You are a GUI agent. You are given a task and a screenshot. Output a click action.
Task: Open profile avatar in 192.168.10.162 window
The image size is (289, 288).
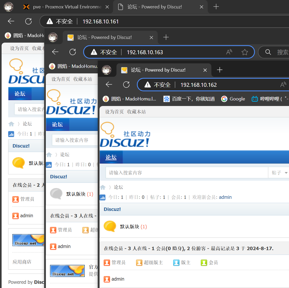pos(107,70)
